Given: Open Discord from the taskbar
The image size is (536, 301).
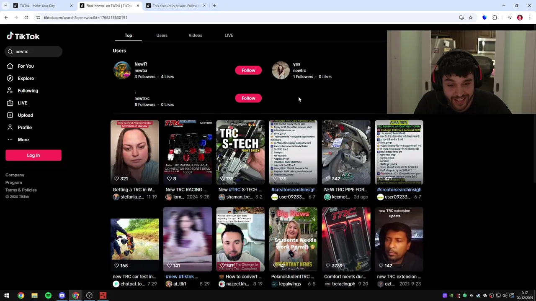Looking at the screenshot, I should (x=62, y=296).
